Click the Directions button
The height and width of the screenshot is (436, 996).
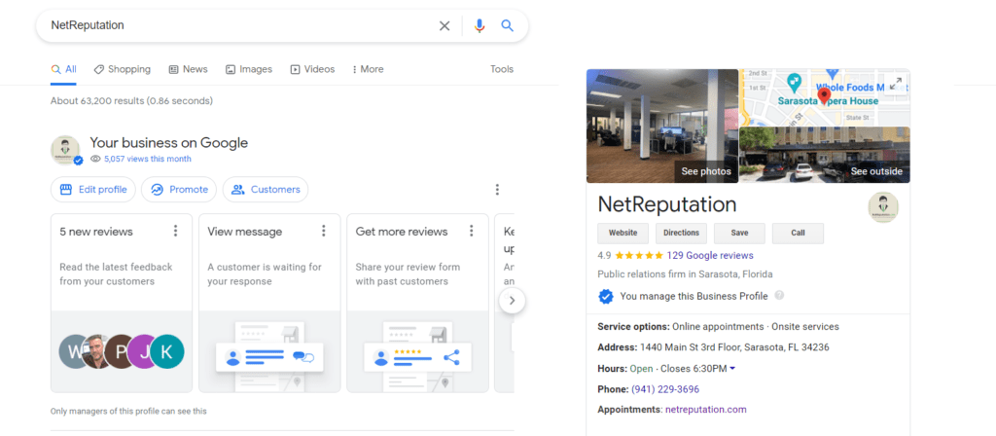click(682, 234)
